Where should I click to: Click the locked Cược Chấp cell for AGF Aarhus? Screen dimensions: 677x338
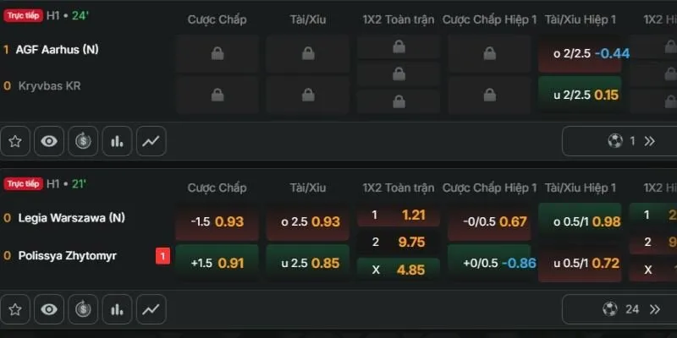(x=217, y=54)
